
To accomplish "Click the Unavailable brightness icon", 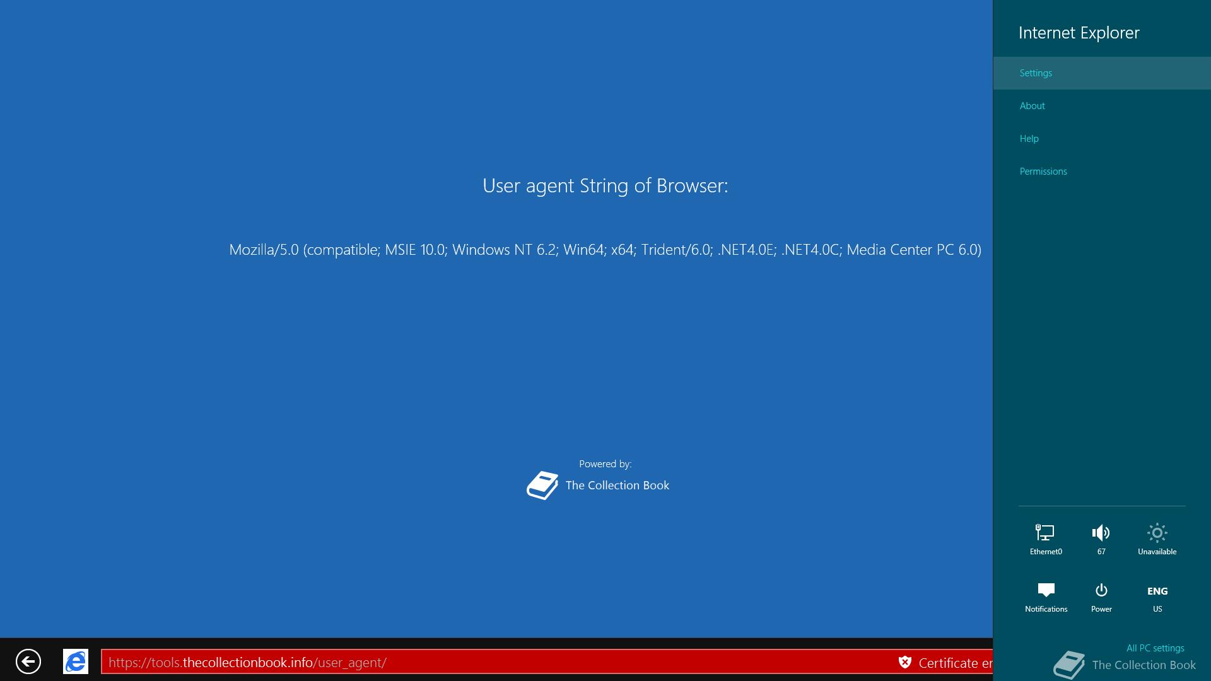I will pyautogui.click(x=1157, y=540).
